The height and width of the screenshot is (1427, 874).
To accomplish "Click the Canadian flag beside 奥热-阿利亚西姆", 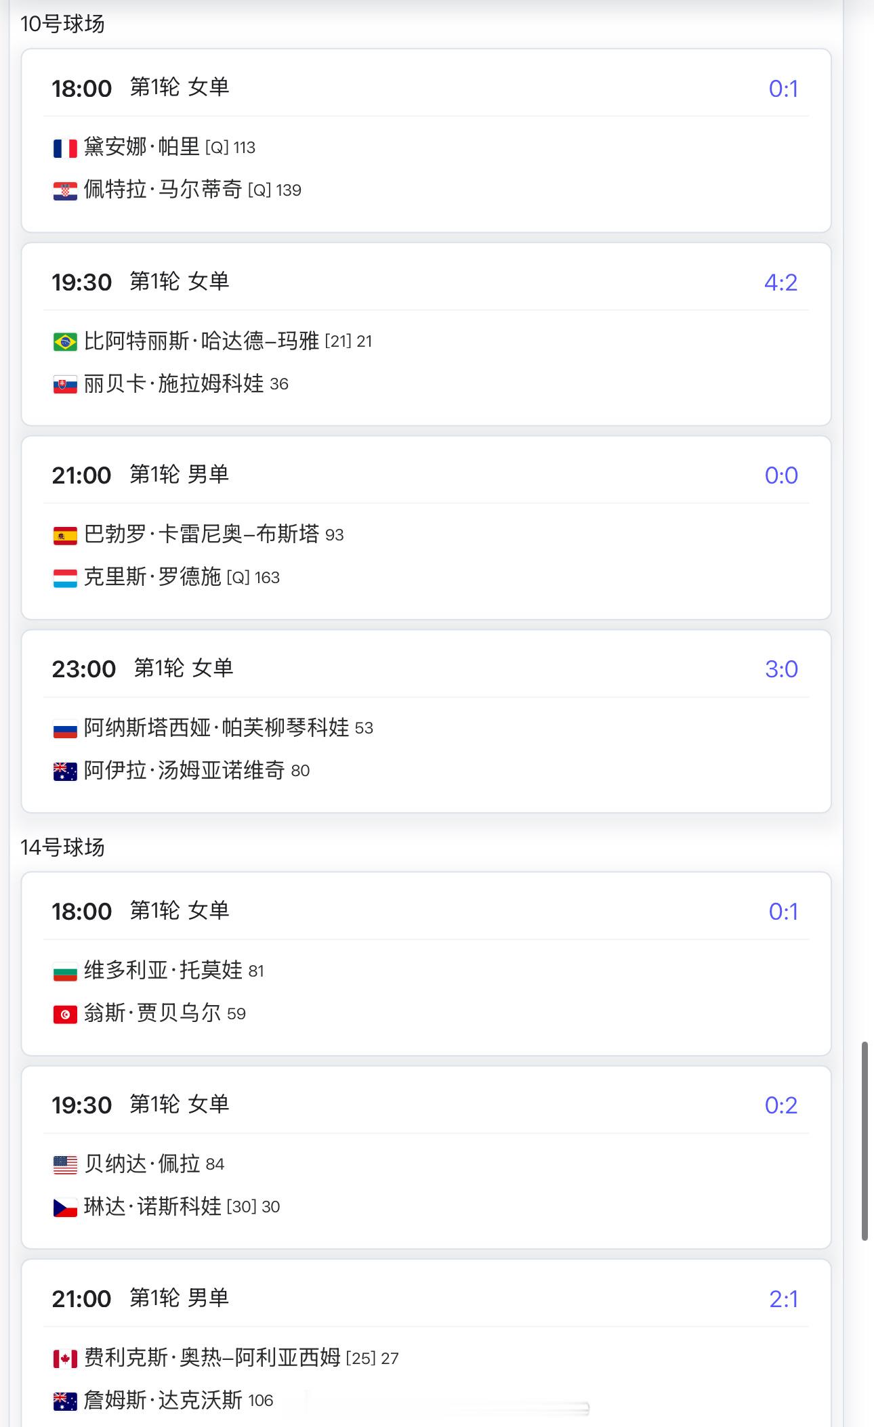I will click(x=65, y=1359).
